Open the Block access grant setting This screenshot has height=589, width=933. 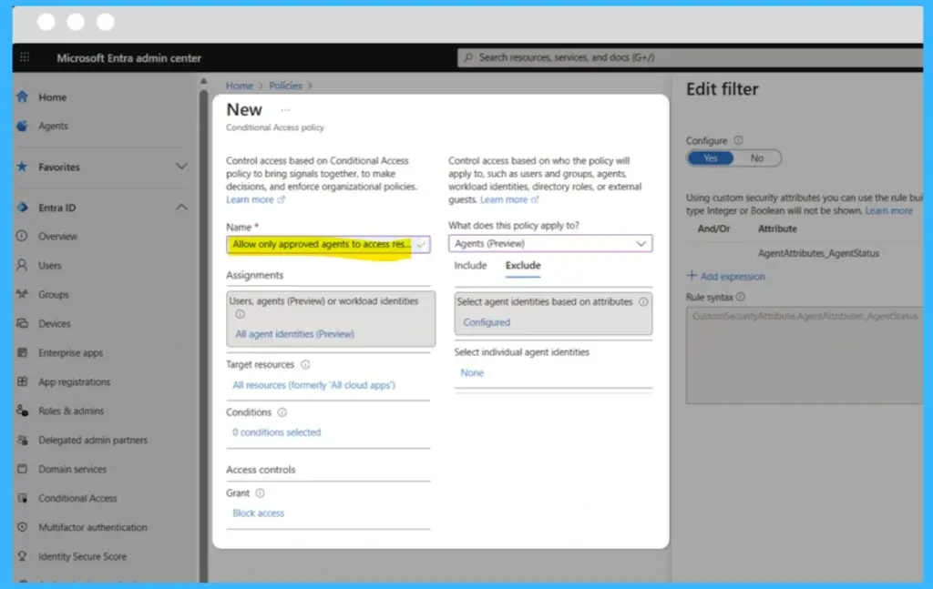pos(258,513)
